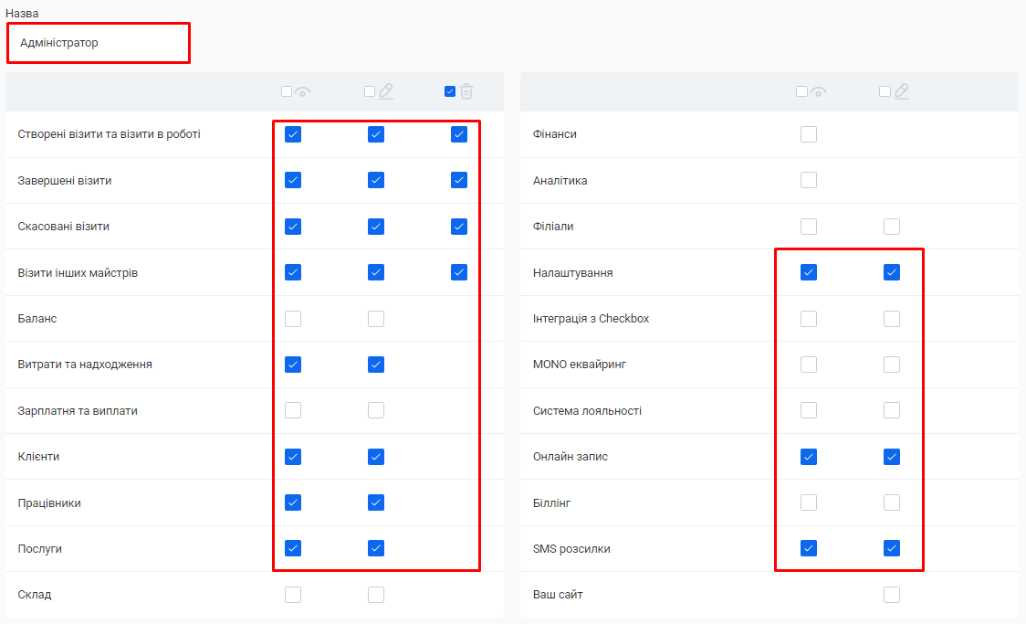Enable edit permission for Зарплатня та виплати

click(x=376, y=410)
